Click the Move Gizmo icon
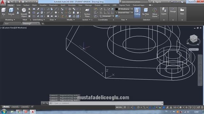Viewport: 204px width, 114px height. tap(155, 13)
